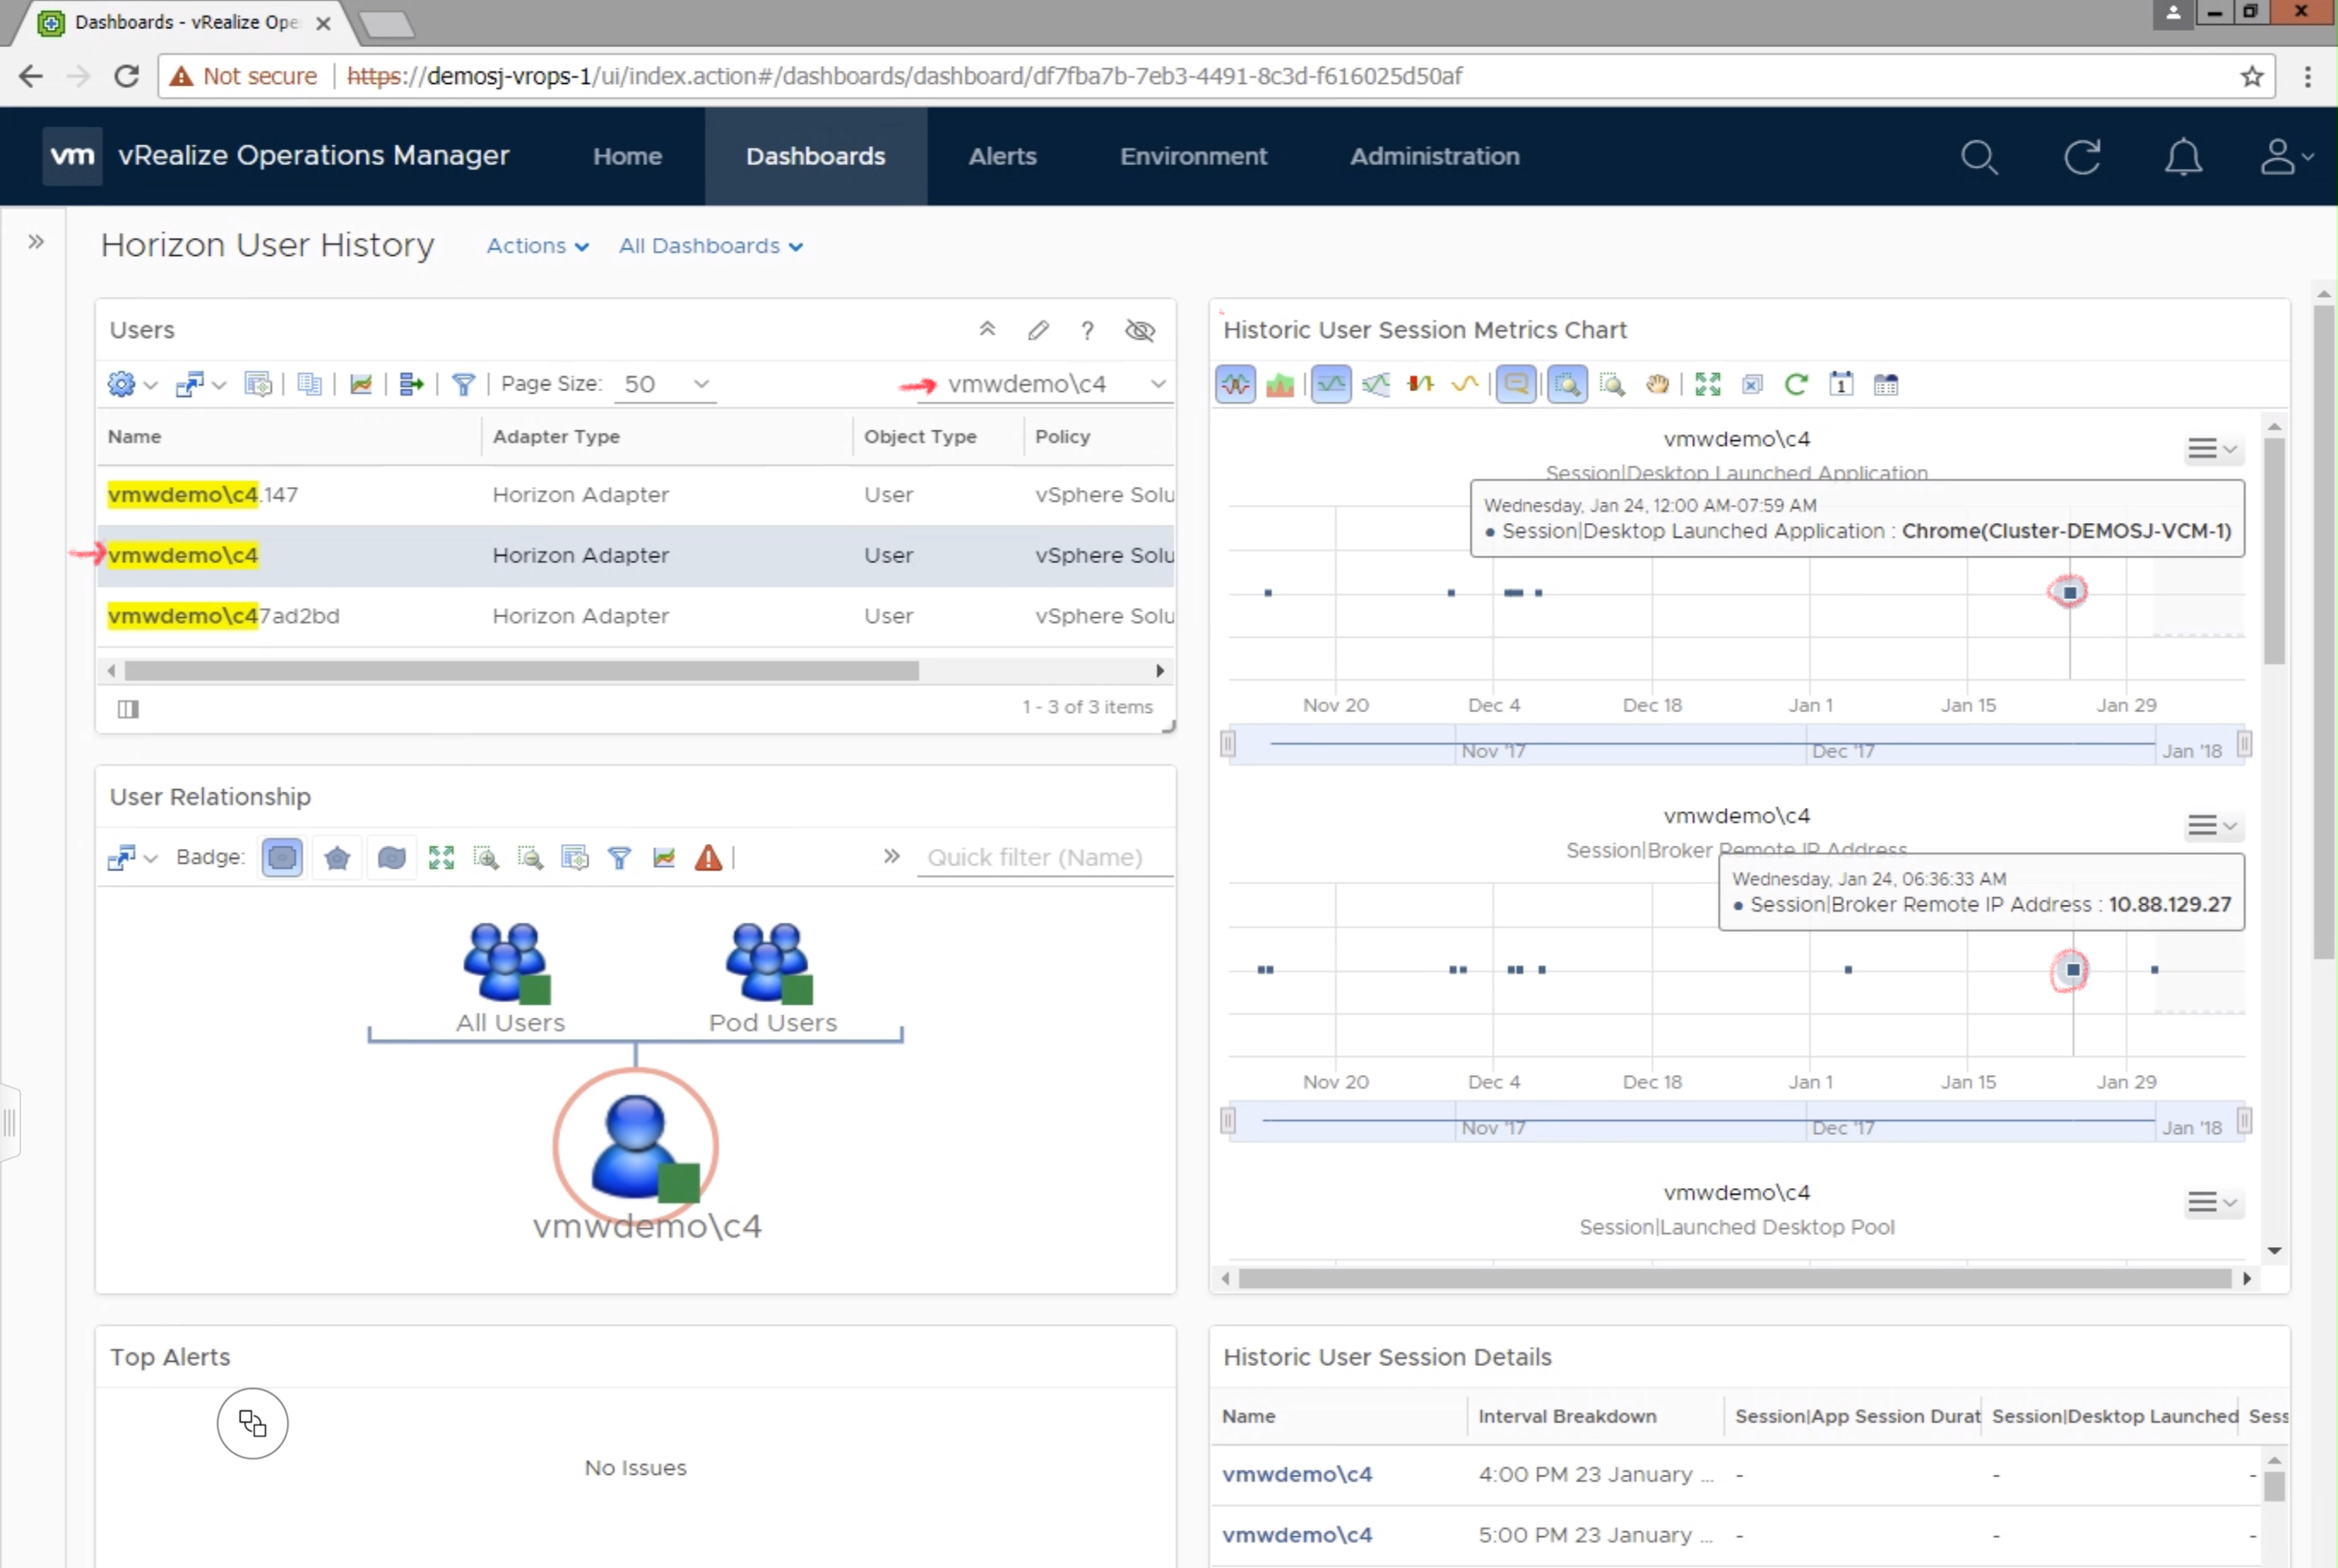Click zoom to fit in metrics chart toolbar

point(1708,385)
